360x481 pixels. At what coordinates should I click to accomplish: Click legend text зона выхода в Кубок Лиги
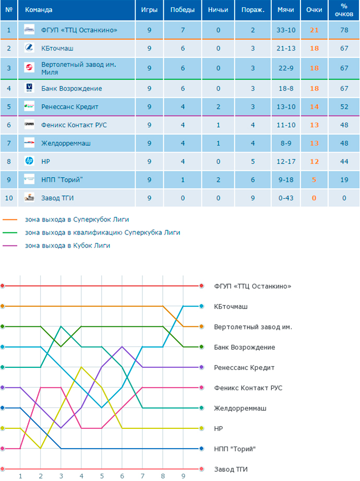(x=68, y=245)
